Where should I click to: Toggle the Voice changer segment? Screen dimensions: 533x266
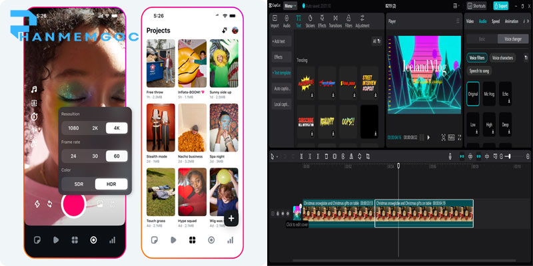(513, 39)
